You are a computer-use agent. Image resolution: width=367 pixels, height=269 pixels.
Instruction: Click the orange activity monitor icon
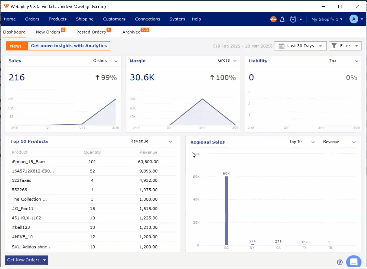[x=273, y=19]
